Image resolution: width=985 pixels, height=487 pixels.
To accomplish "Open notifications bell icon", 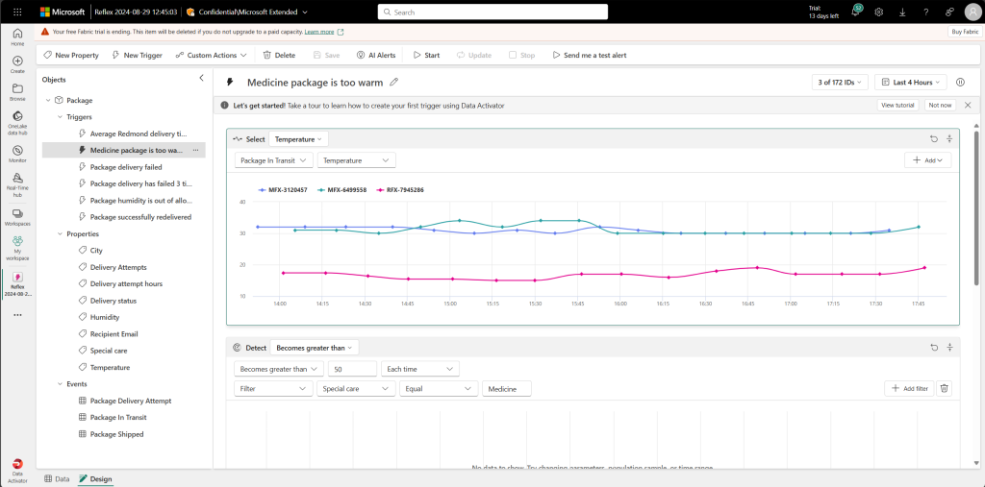I will tap(856, 12).
